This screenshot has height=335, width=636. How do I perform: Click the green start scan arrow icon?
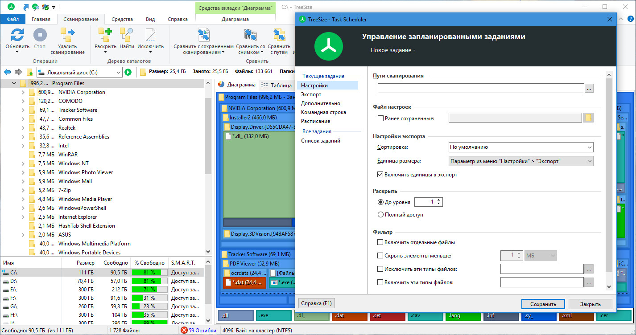tap(128, 72)
